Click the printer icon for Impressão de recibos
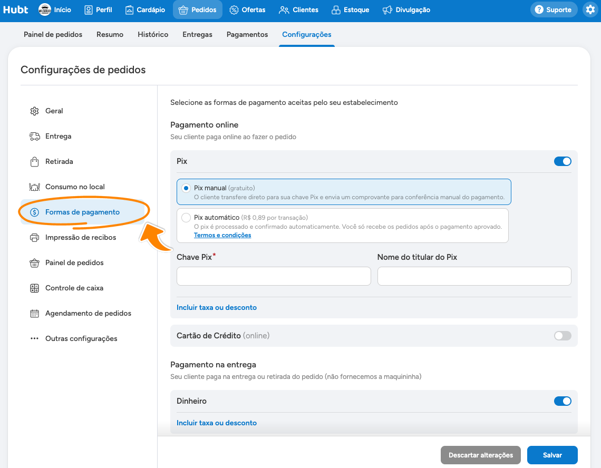 (34, 238)
